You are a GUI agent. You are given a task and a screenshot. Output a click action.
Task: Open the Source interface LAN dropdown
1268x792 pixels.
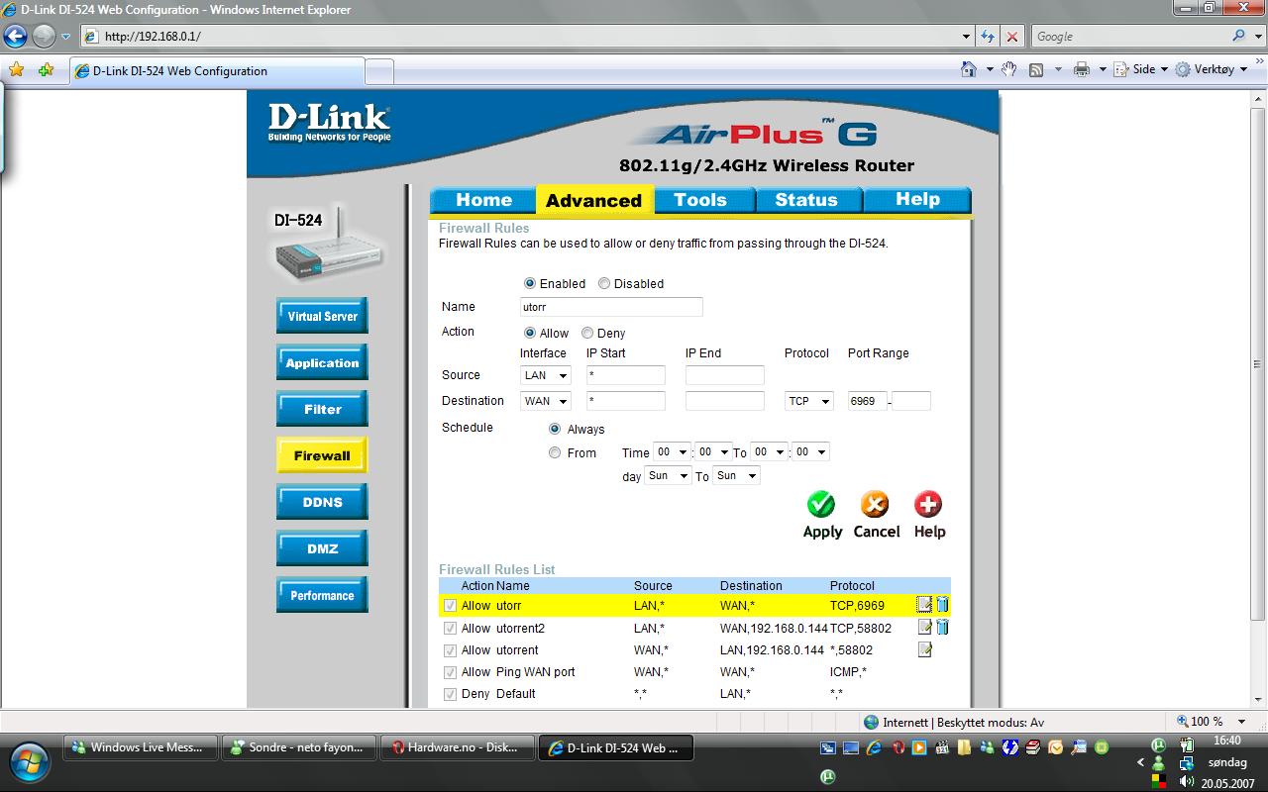546,375
